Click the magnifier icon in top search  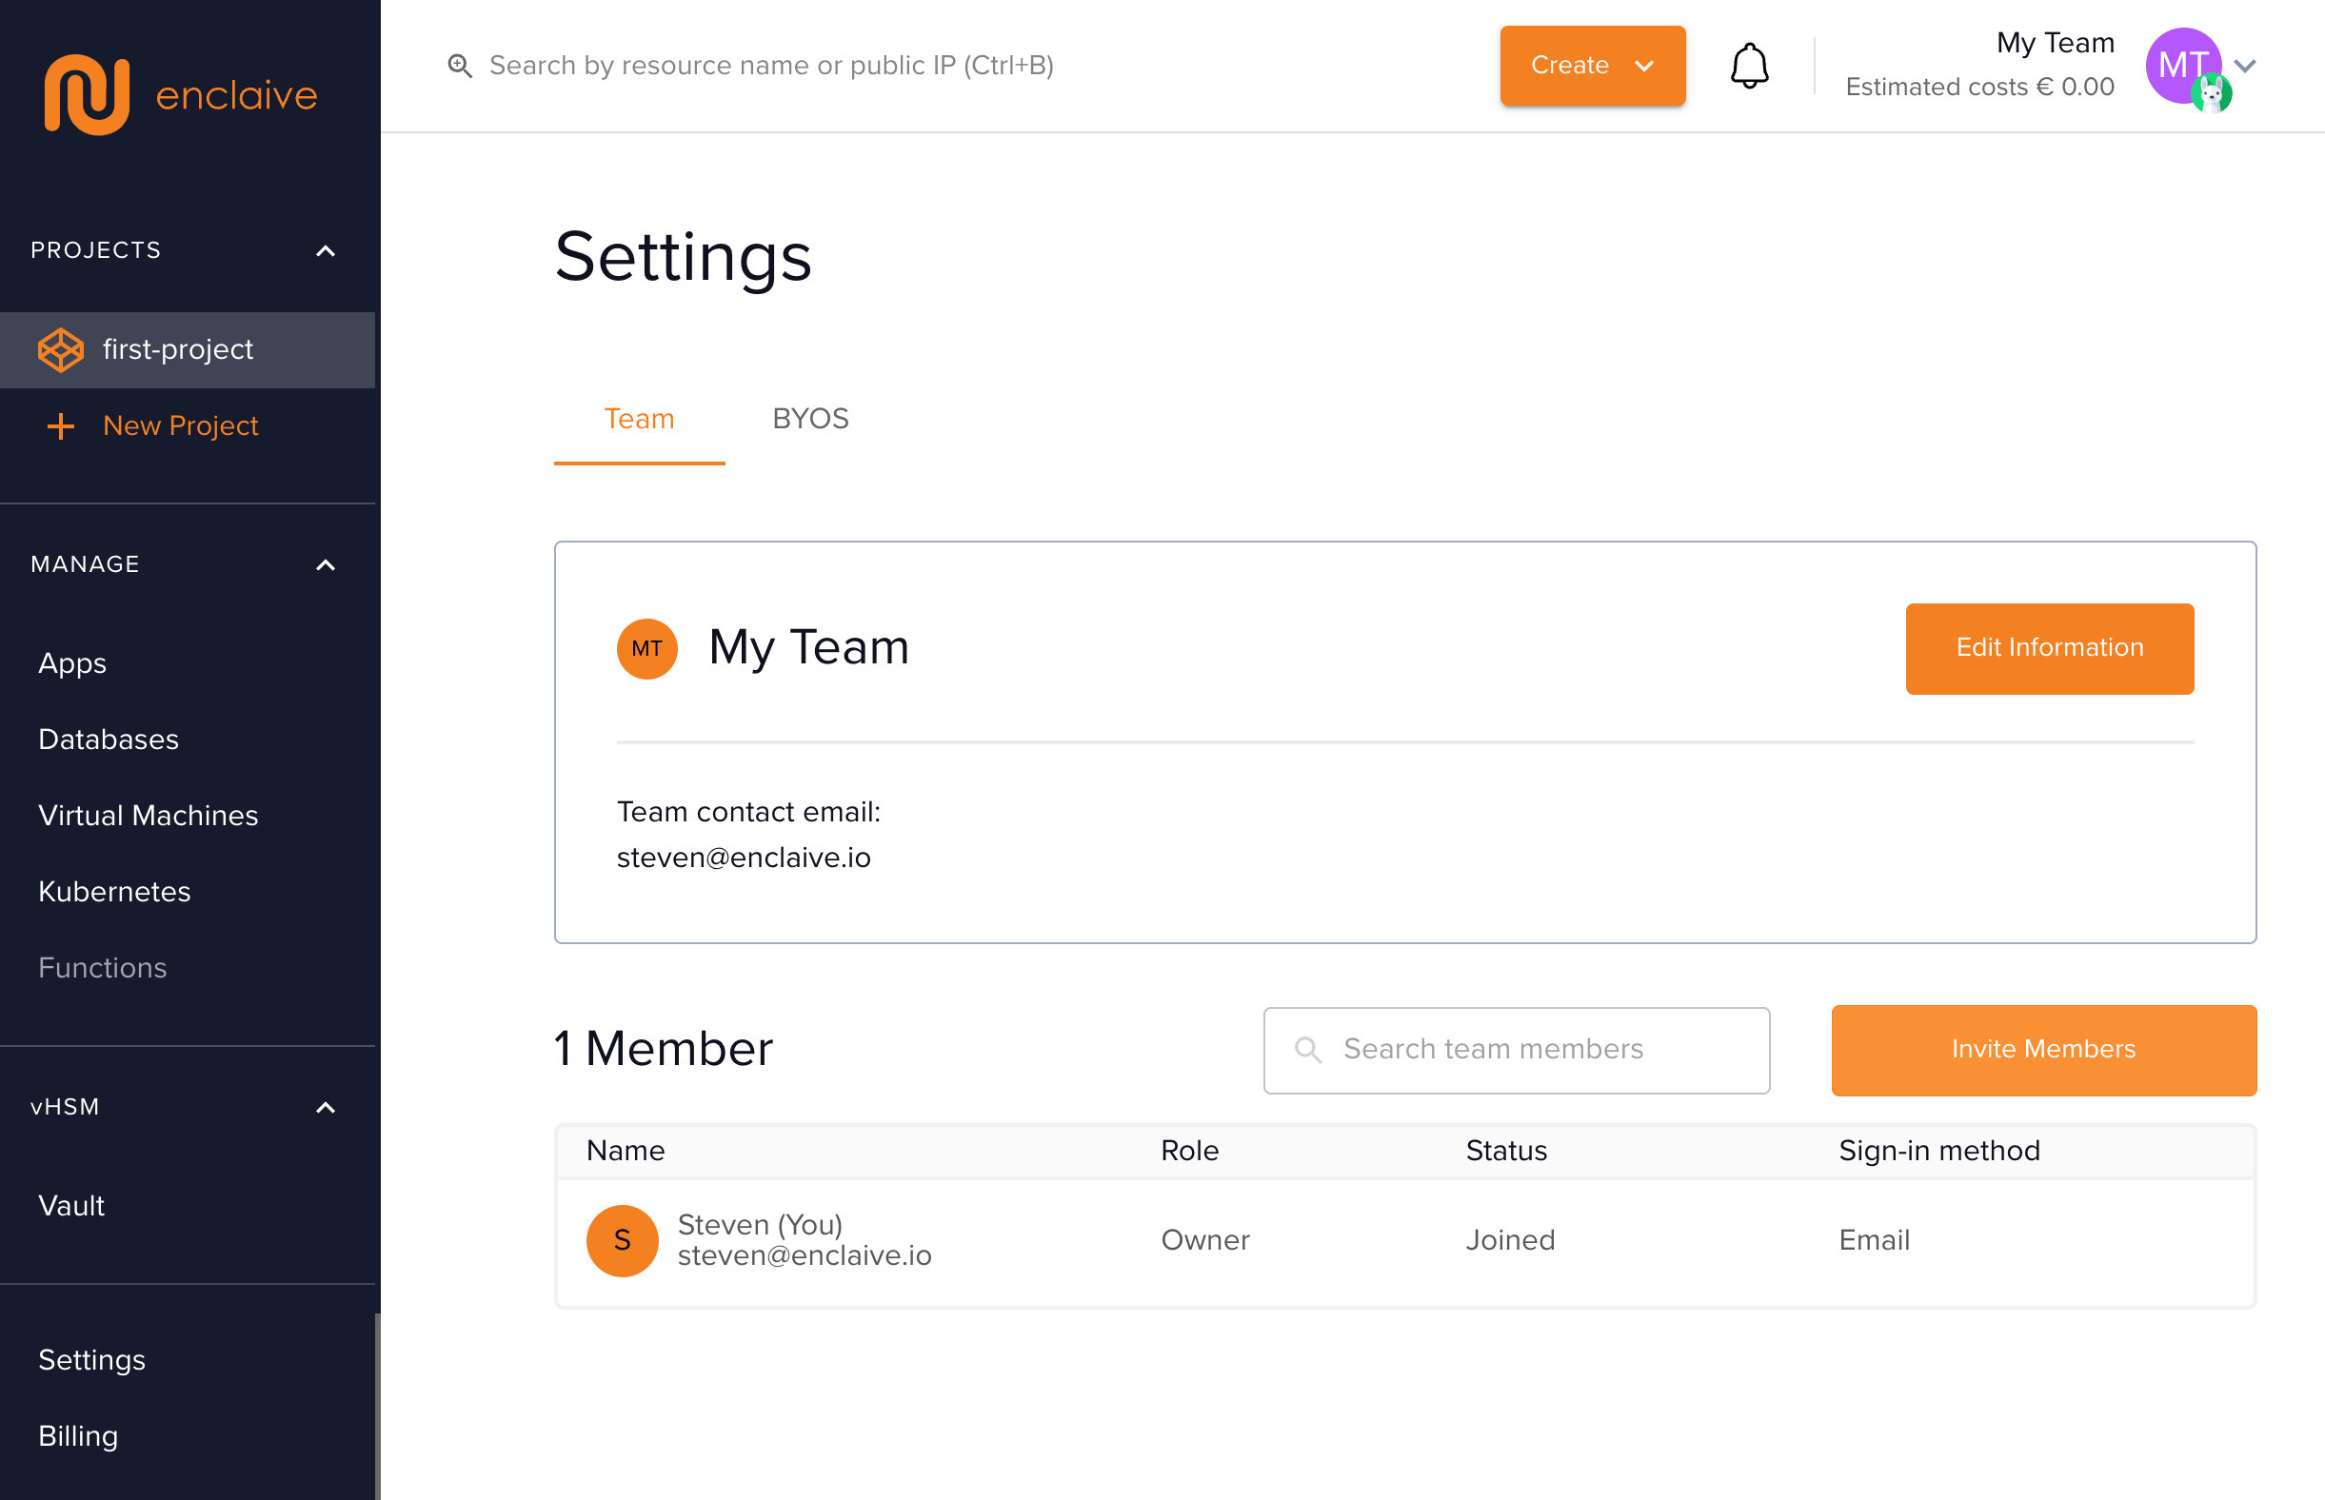(460, 67)
